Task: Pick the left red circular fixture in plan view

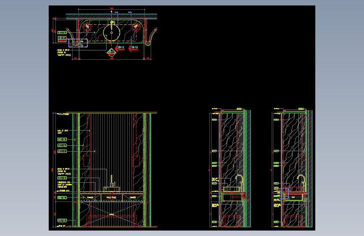Action: pos(87,27)
